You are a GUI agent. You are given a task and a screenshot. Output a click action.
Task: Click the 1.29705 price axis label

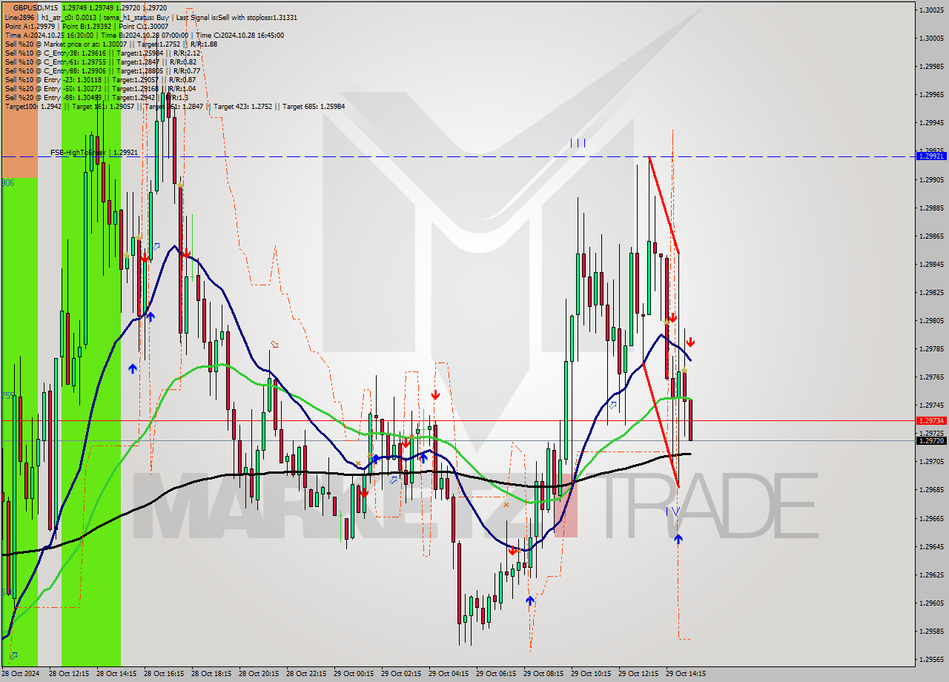[931, 462]
